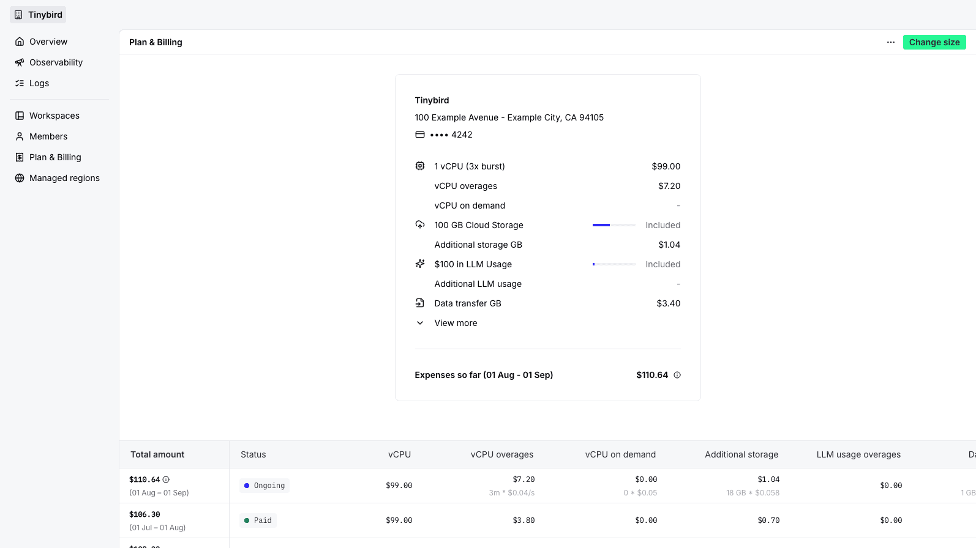Click the vCPU chip icon

(x=420, y=166)
